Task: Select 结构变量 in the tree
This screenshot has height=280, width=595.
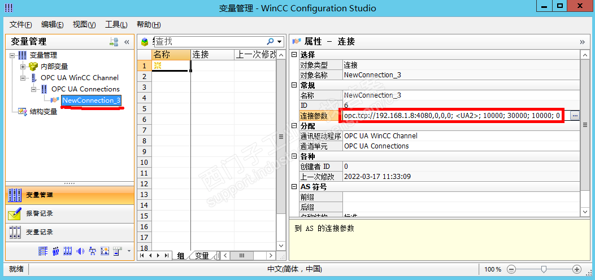Action: click(x=44, y=112)
